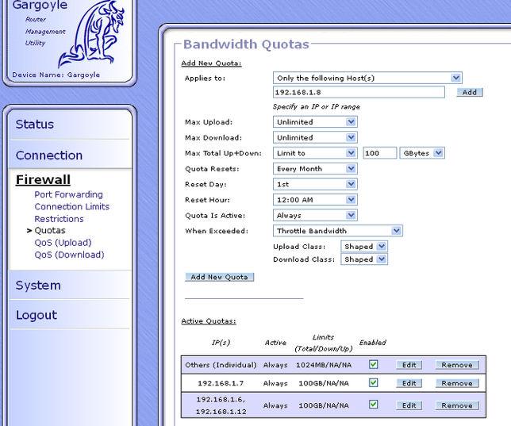This screenshot has width=511, height=426.
Task: Remove the Others (Individual) quota
Action: [457, 365]
